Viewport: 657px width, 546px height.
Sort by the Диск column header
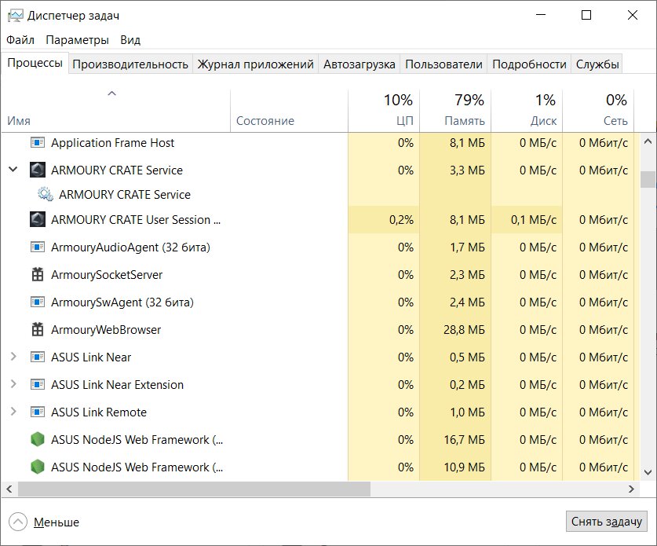527,111
